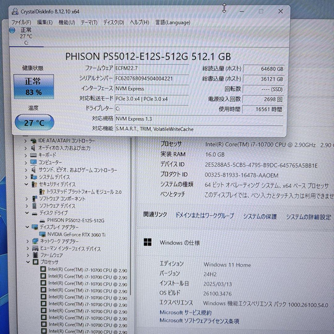Open システムの保護 link

[x=260, y=216]
